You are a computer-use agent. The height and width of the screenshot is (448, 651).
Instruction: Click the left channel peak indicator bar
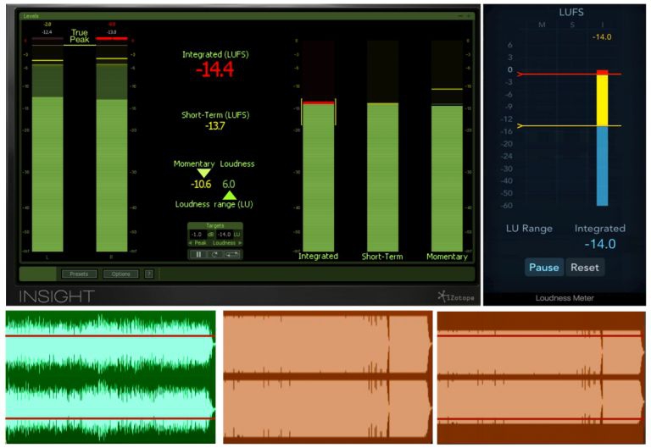[47, 39]
